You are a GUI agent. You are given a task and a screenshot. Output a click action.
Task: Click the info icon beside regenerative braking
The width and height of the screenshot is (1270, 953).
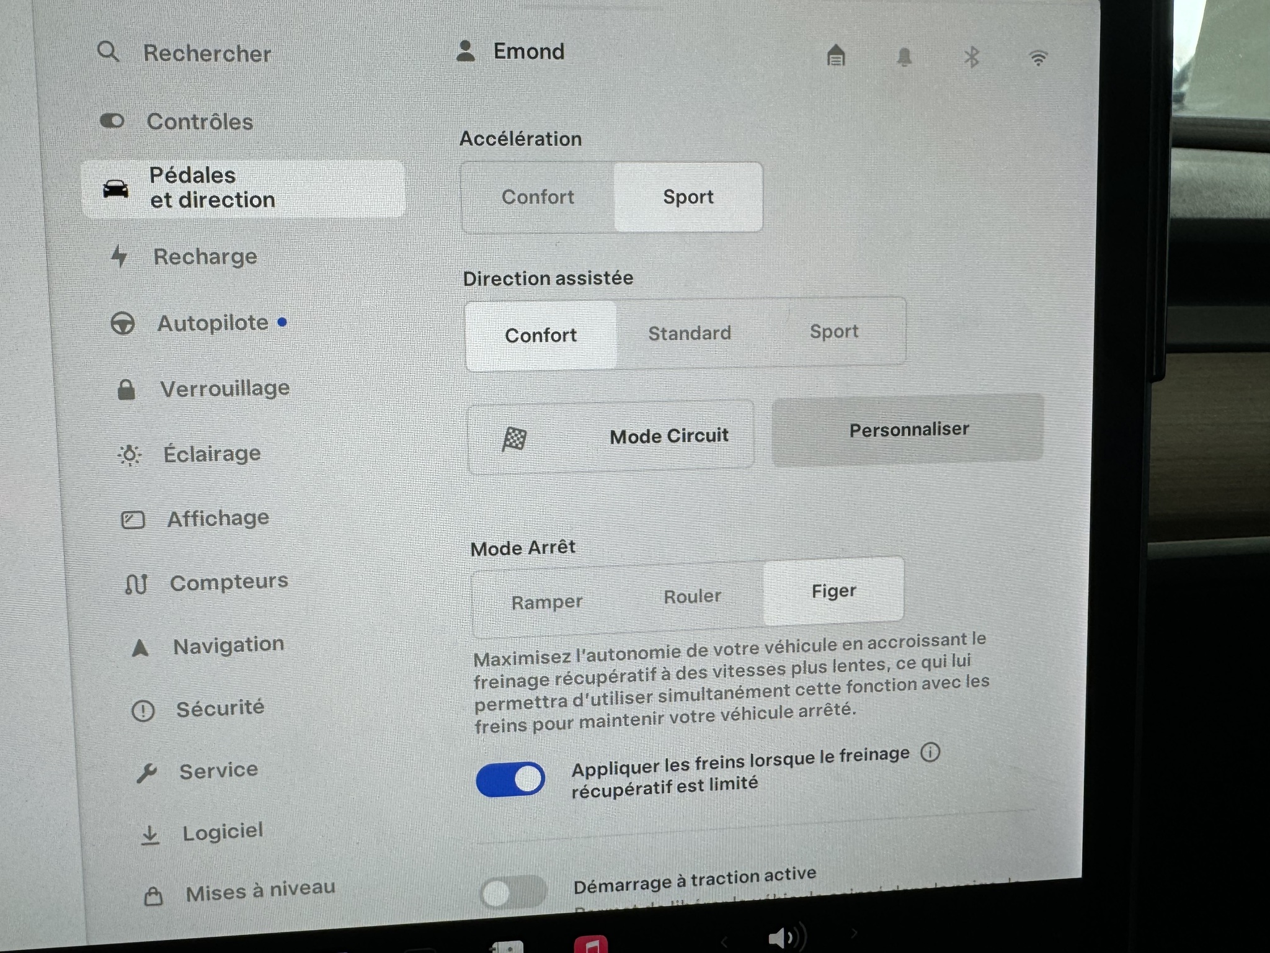930,753
